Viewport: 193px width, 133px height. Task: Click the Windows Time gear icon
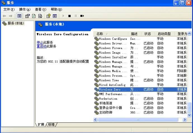(96, 80)
